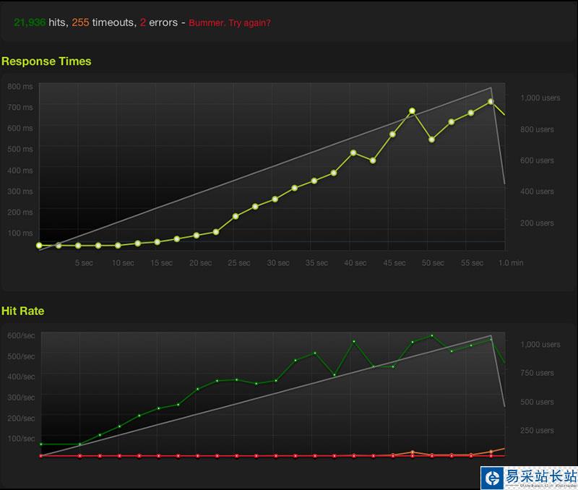This screenshot has width=578, height=490.
Task: Select the response time dip point near 50 sec
Action: (x=431, y=139)
